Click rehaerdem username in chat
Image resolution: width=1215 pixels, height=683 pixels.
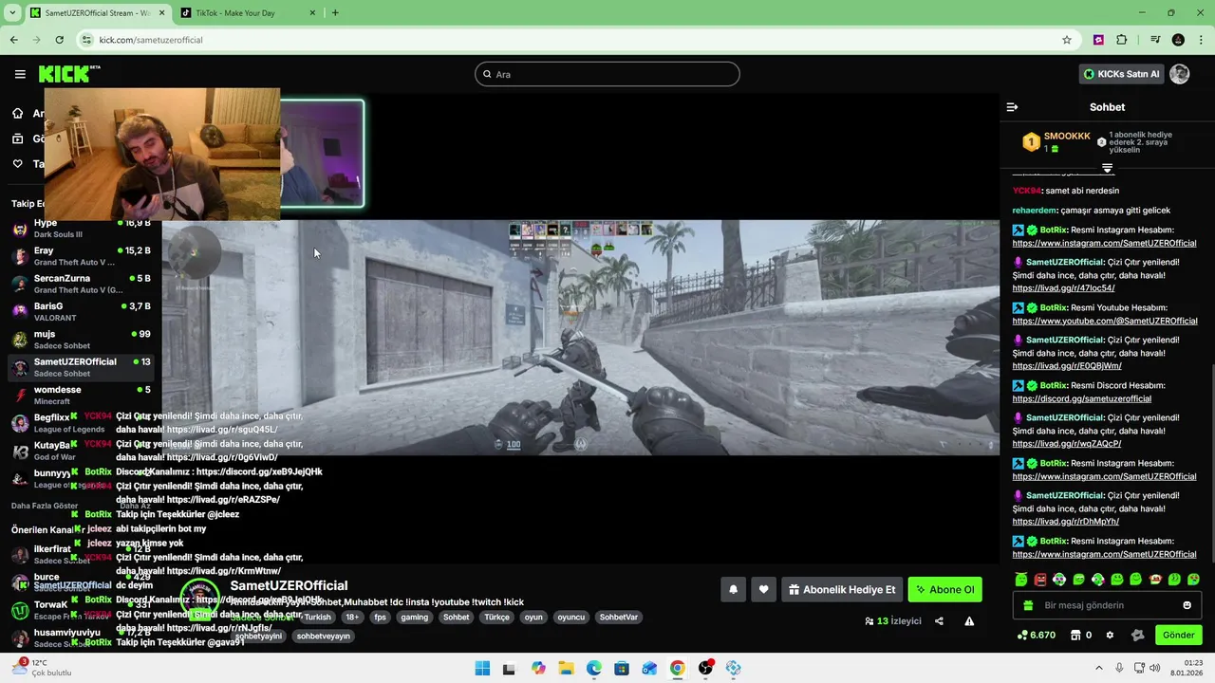click(1038, 210)
